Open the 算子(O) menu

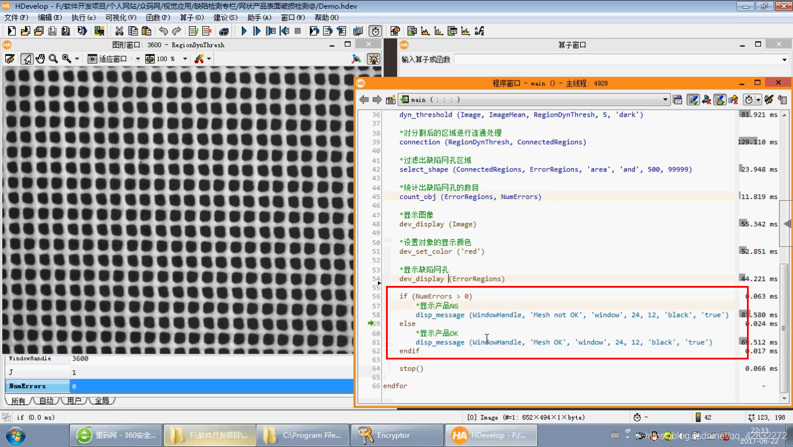coord(192,18)
